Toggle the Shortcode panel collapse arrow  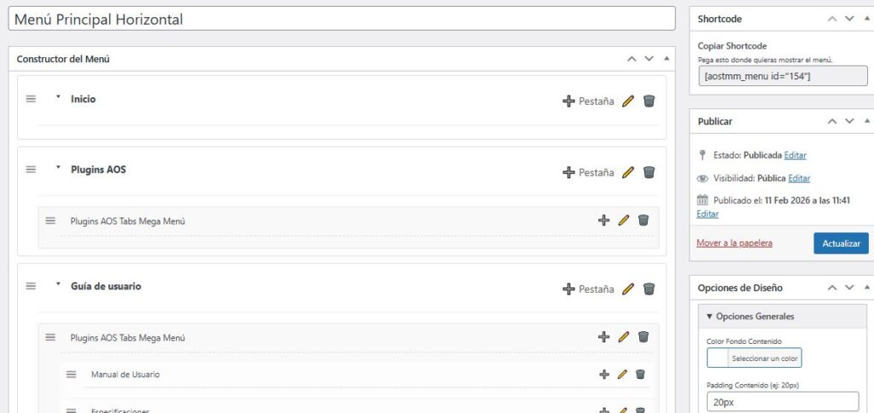pyautogui.click(x=867, y=18)
